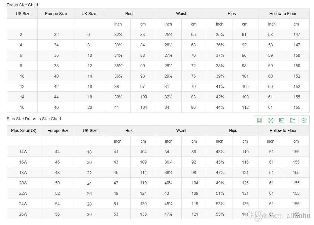The image size is (314, 225).
Task: Click the Hips header in plus size table
Action: tap(233, 131)
